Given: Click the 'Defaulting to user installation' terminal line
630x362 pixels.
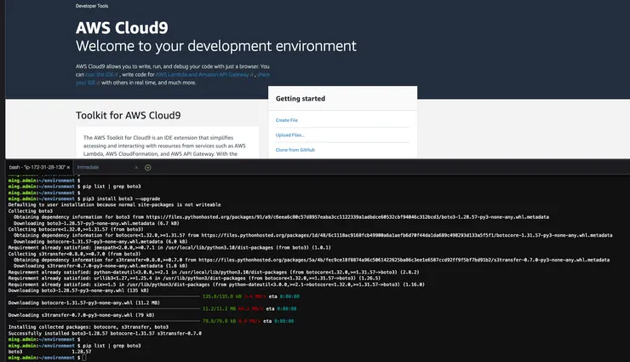Looking at the screenshot, I should (x=115, y=204).
